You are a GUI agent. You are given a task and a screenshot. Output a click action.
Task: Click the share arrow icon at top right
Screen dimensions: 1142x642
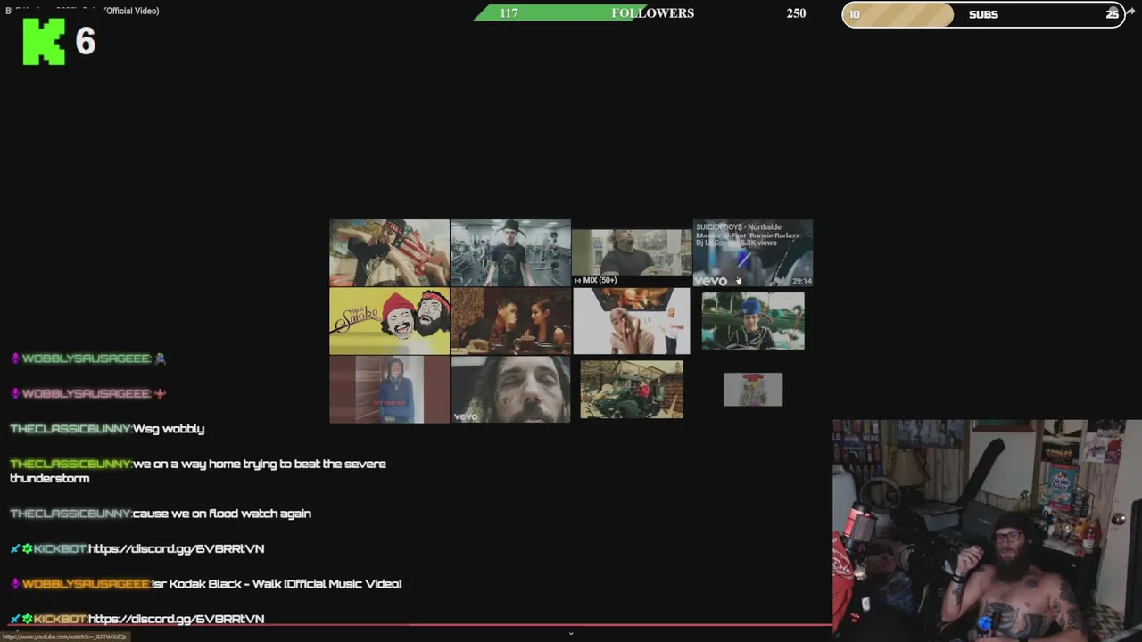coord(1130,12)
